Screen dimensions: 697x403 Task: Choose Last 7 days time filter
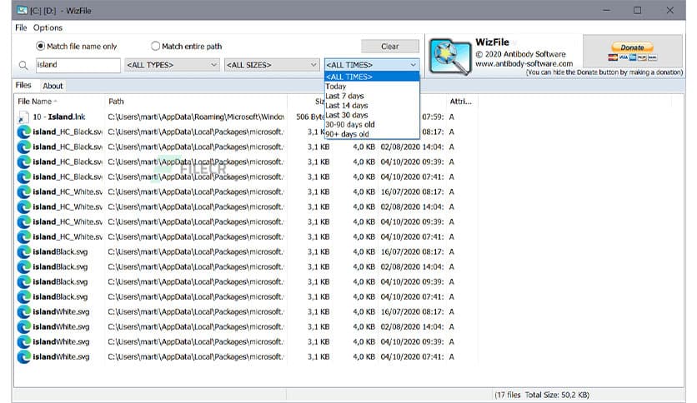coord(372,96)
